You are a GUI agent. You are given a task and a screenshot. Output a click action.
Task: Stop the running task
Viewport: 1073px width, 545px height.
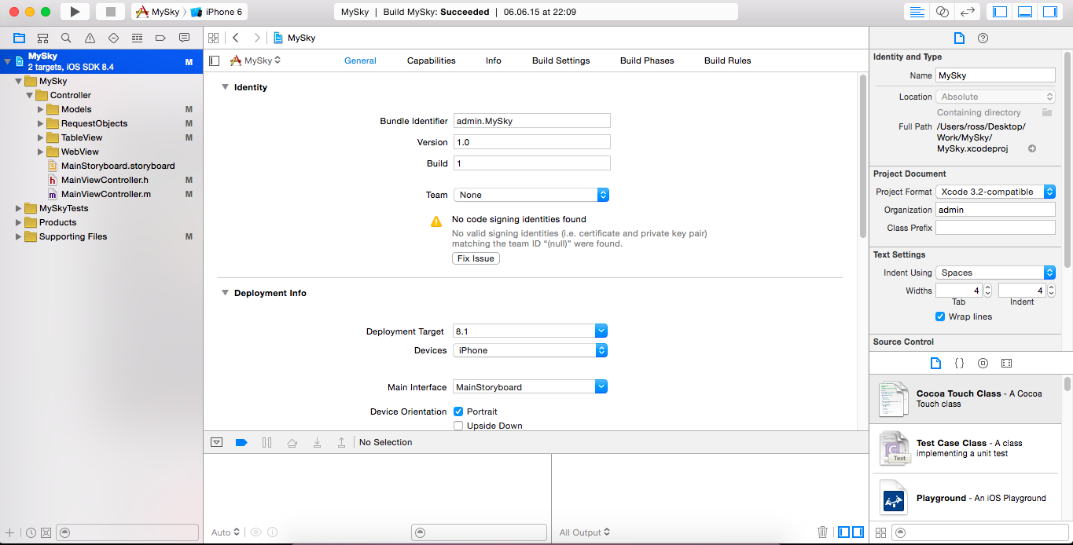coord(111,12)
